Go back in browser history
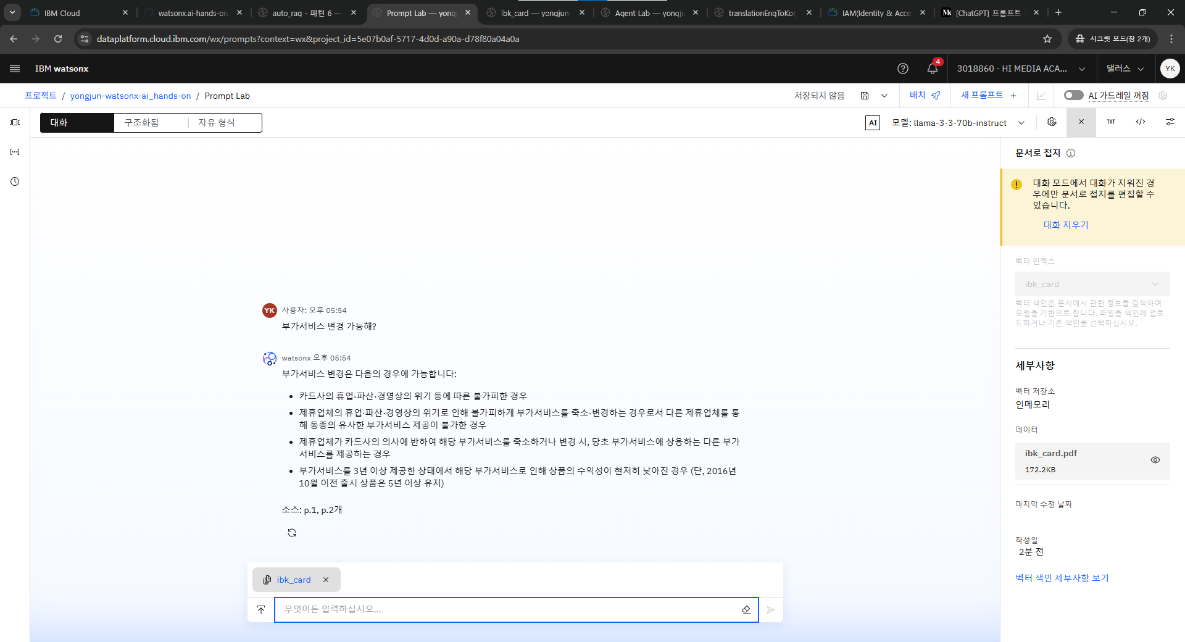 (14, 39)
